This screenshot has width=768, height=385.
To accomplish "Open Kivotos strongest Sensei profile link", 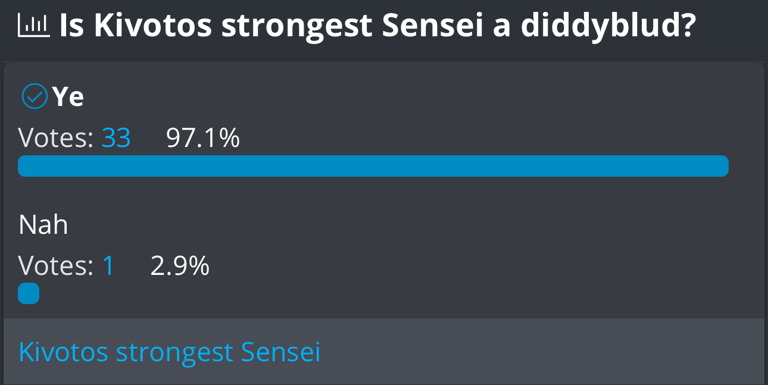I will coord(170,352).
